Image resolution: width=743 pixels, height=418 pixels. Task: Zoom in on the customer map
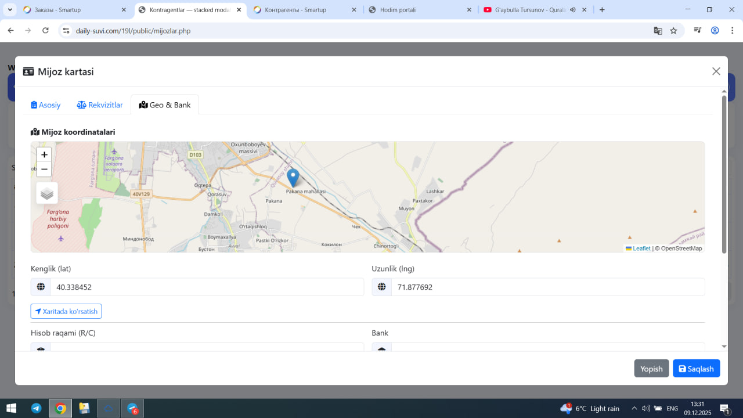tap(44, 155)
